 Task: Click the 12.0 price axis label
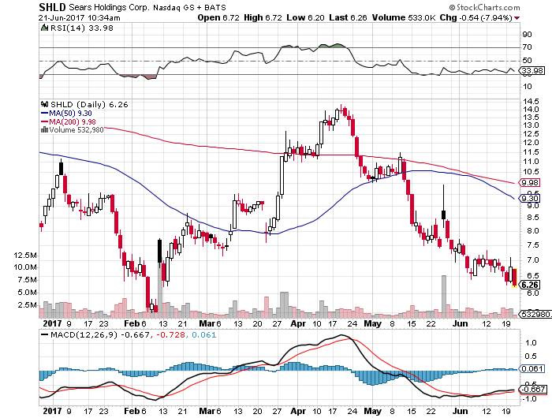point(531,143)
